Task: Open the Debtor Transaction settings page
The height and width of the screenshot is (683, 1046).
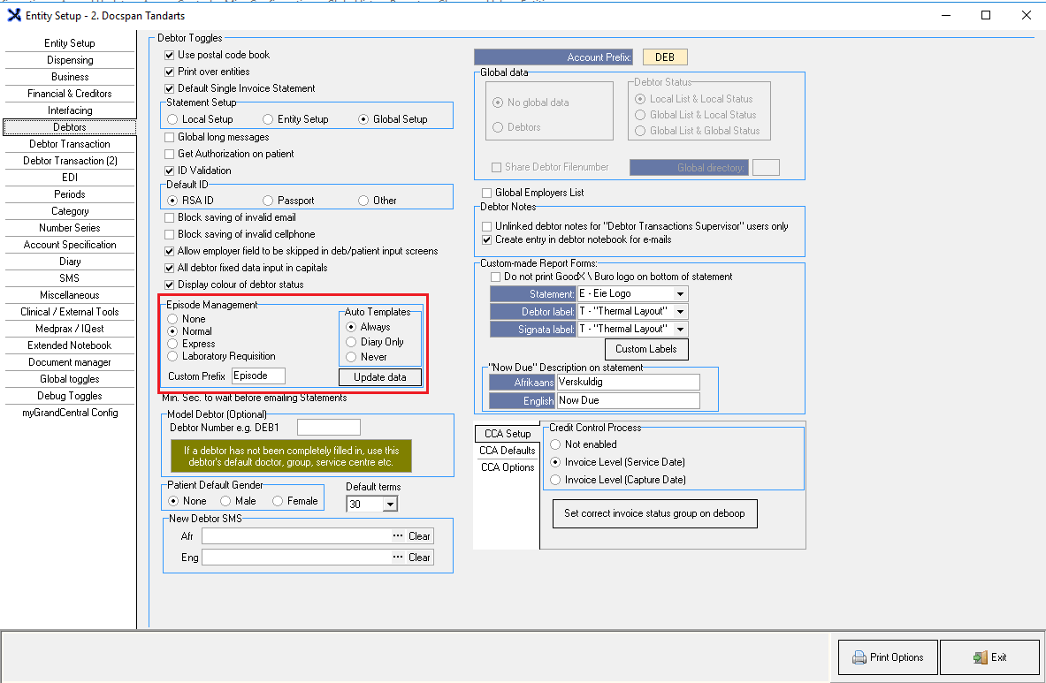Action: click(70, 144)
